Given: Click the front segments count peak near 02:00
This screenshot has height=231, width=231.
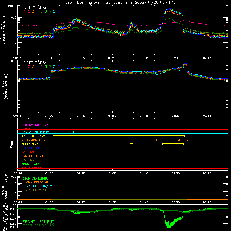Looking at the screenshot, I should [169, 10].
